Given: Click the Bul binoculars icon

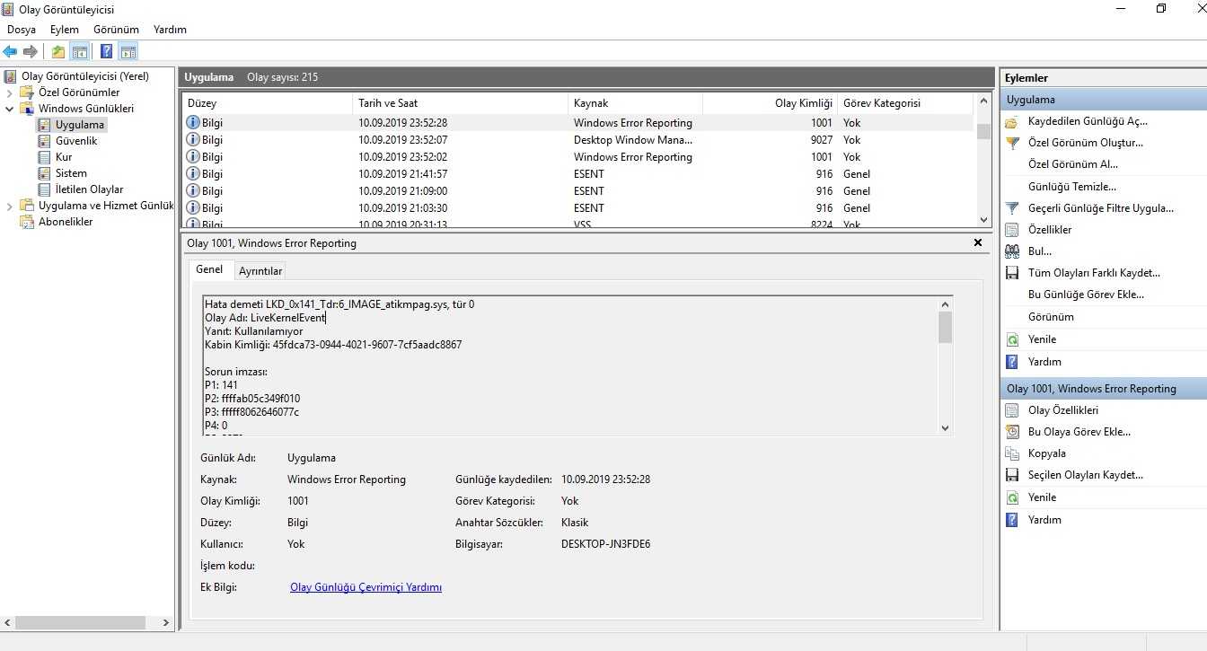Looking at the screenshot, I should pos(1012,251).
